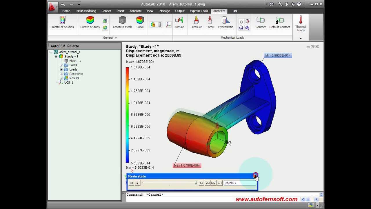
Task: Click the top-right small red load icon
Action: (x=247, y=21)
